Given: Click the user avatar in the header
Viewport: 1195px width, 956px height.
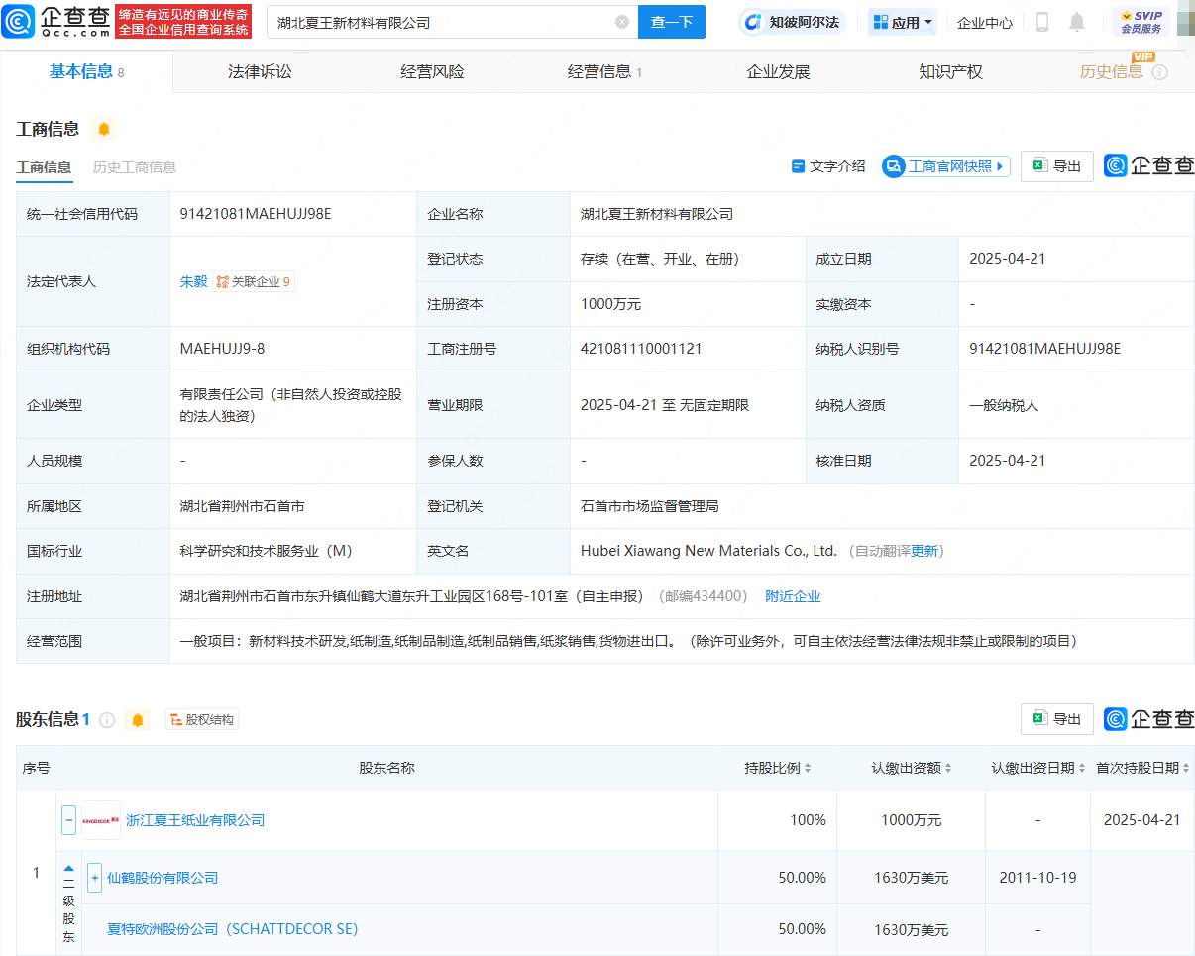Looking at the screenshot, I should click(x=1185, y=22).
